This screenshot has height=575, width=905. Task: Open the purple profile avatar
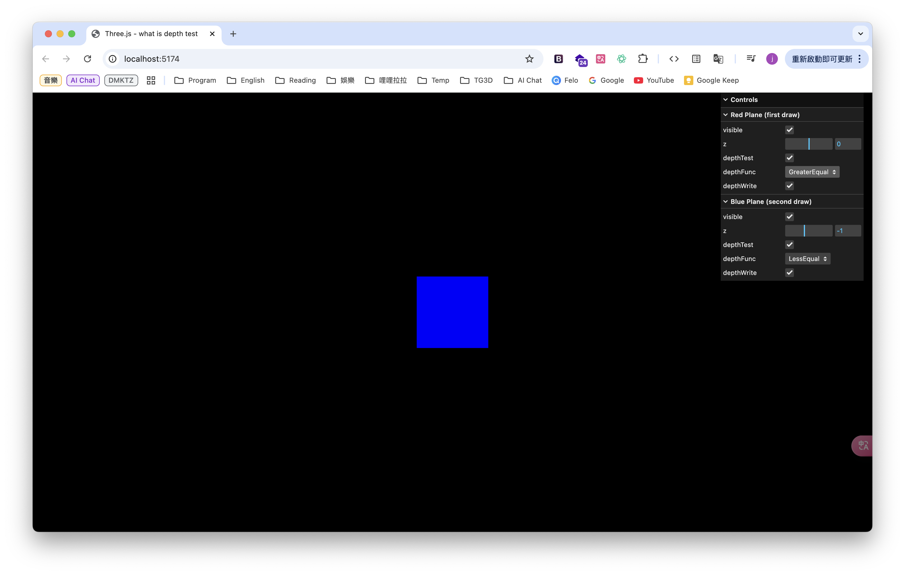coord(772,59)
